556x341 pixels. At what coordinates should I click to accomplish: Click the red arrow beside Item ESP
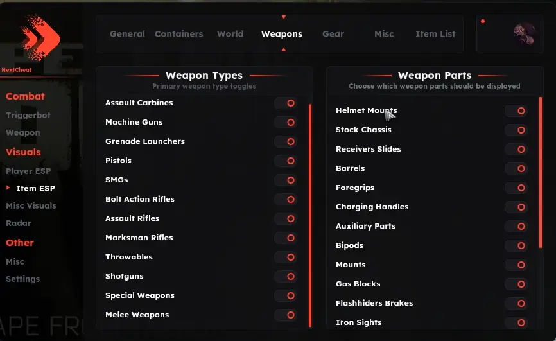pos(8,188)
